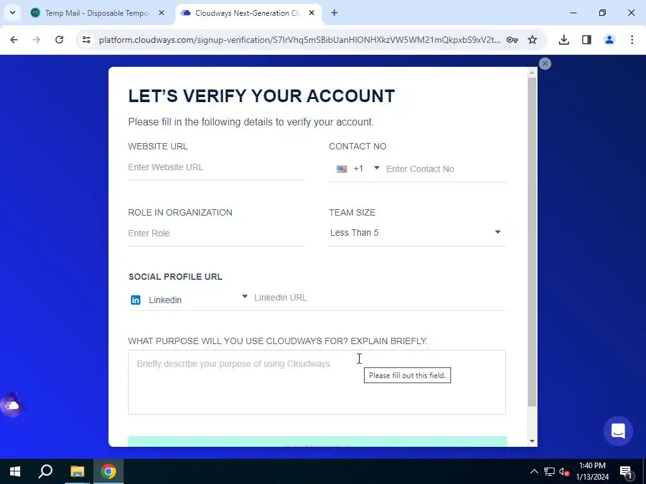Screen dimensions: 646x484
Task: Click the network status tray icon
Action: (549, 471)
